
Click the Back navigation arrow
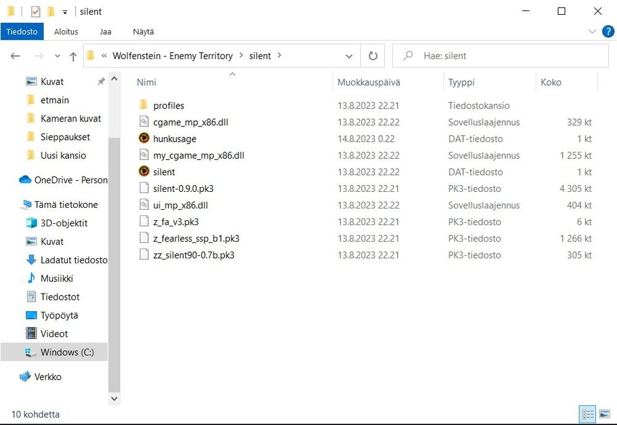15,56
